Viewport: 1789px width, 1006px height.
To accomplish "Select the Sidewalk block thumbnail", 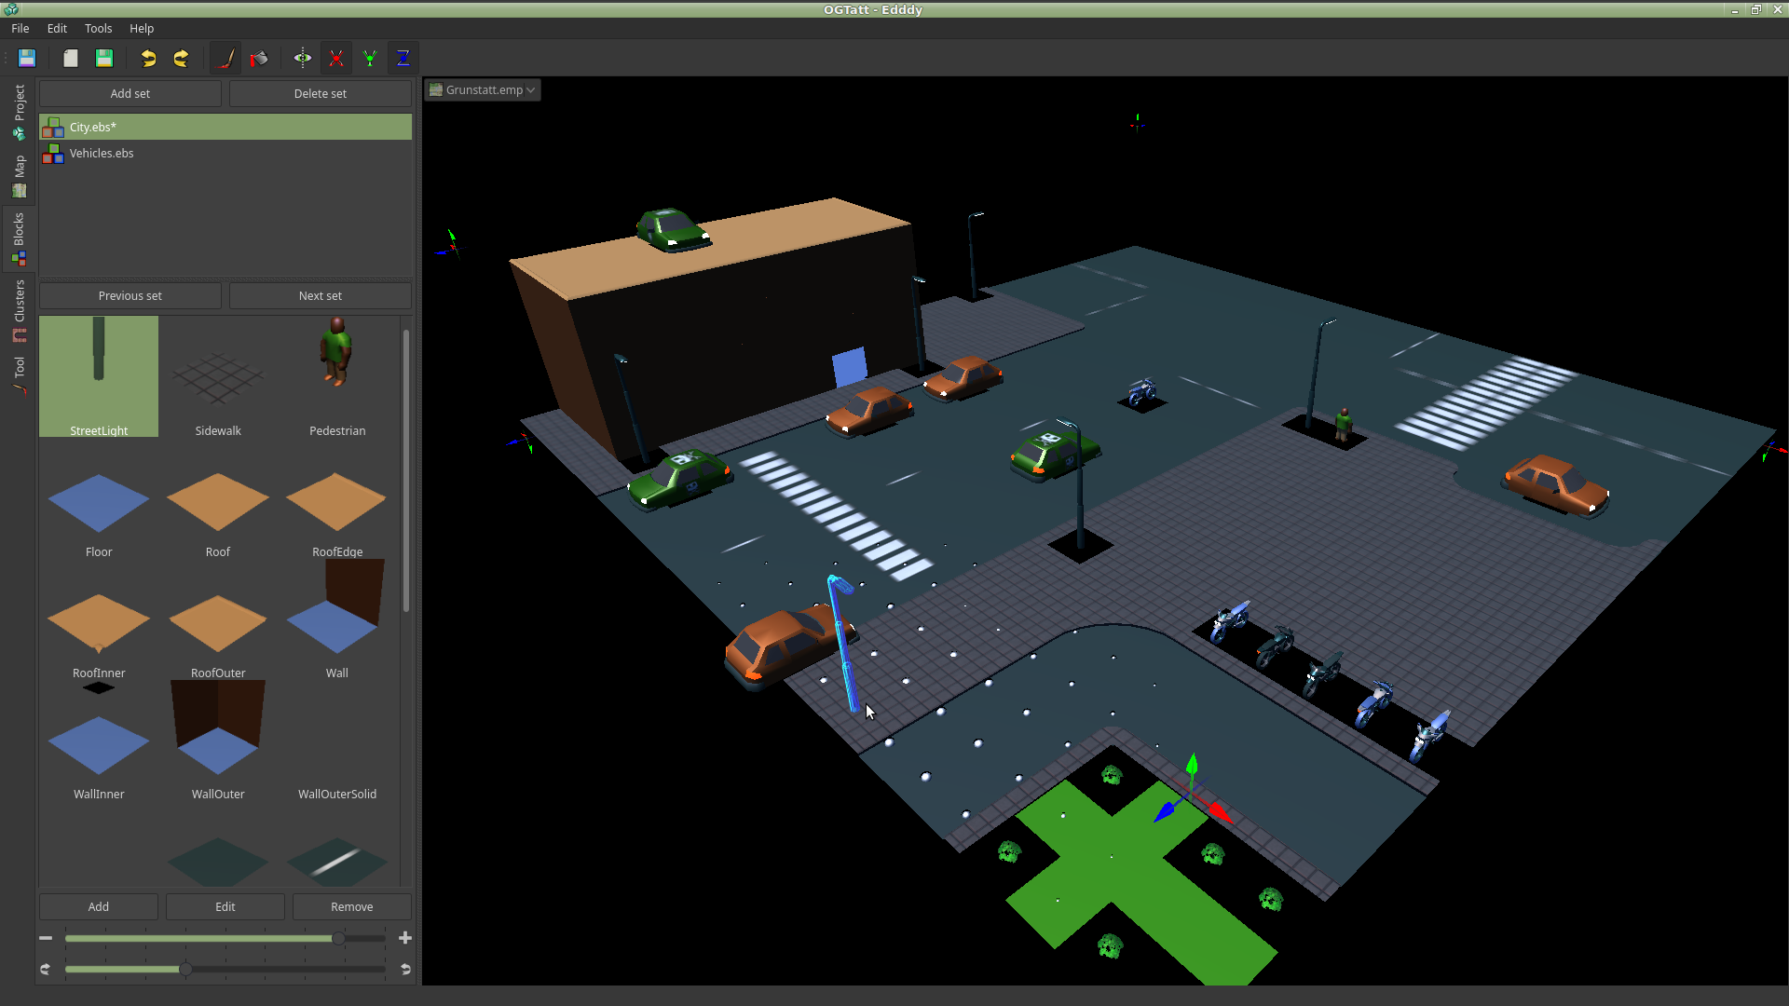I will pos(218,376).
